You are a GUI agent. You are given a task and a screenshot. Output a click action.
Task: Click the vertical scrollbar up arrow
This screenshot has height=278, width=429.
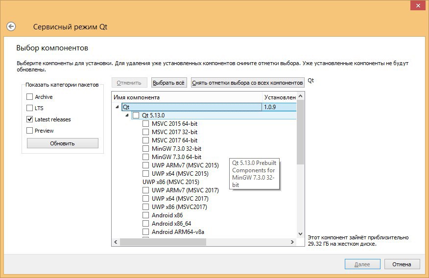pos(300,96)
